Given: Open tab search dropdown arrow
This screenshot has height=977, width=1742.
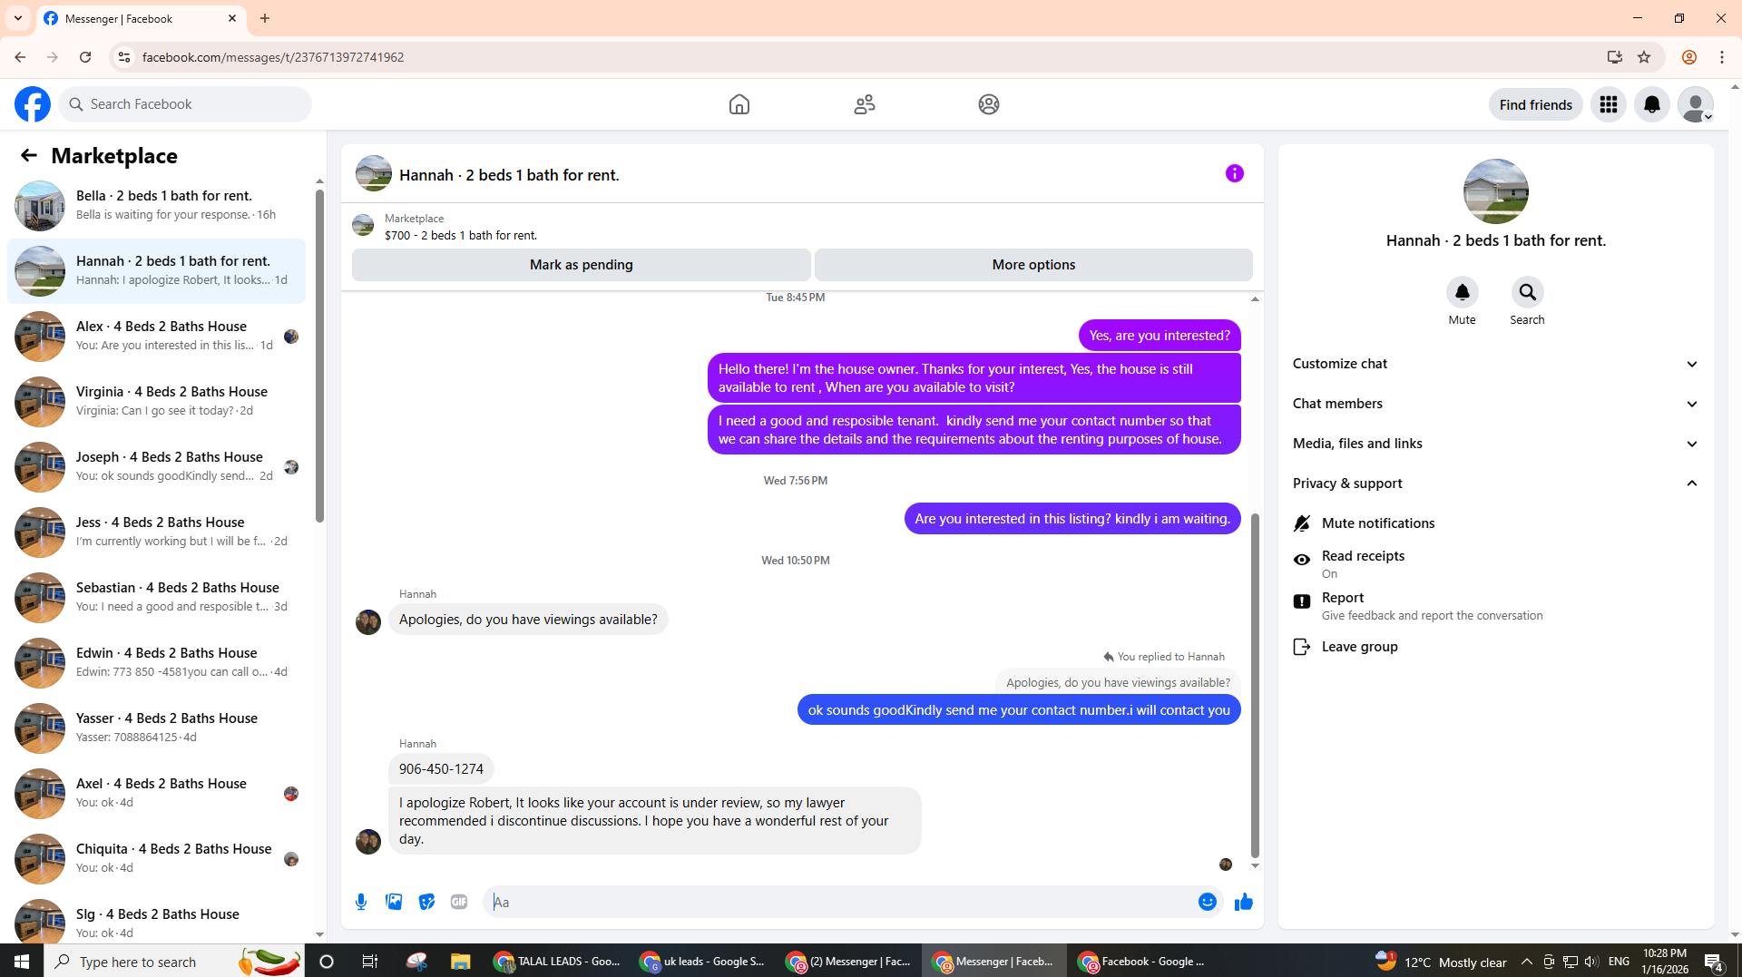Looking at the screenshot, I should [18, 18].
